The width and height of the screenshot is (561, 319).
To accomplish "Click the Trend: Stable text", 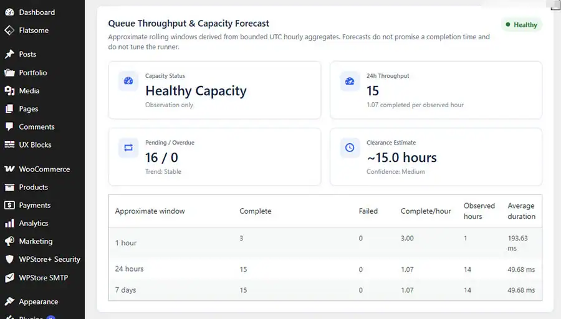I will pyautogui.click(x=163, y=172).
